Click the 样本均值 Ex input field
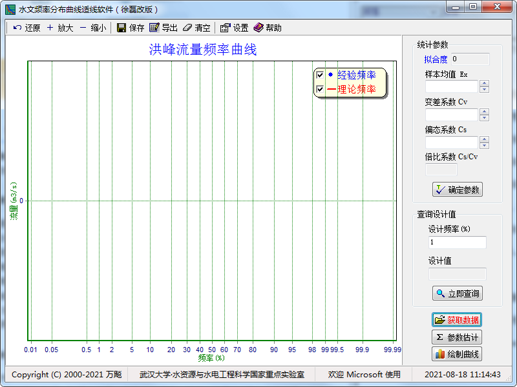517x387 pixels. click(x=451, y=86)
